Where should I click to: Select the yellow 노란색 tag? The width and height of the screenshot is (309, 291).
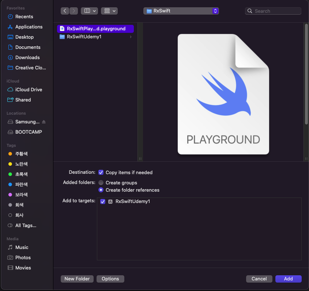pyautogui.click(x=21, y=164)
